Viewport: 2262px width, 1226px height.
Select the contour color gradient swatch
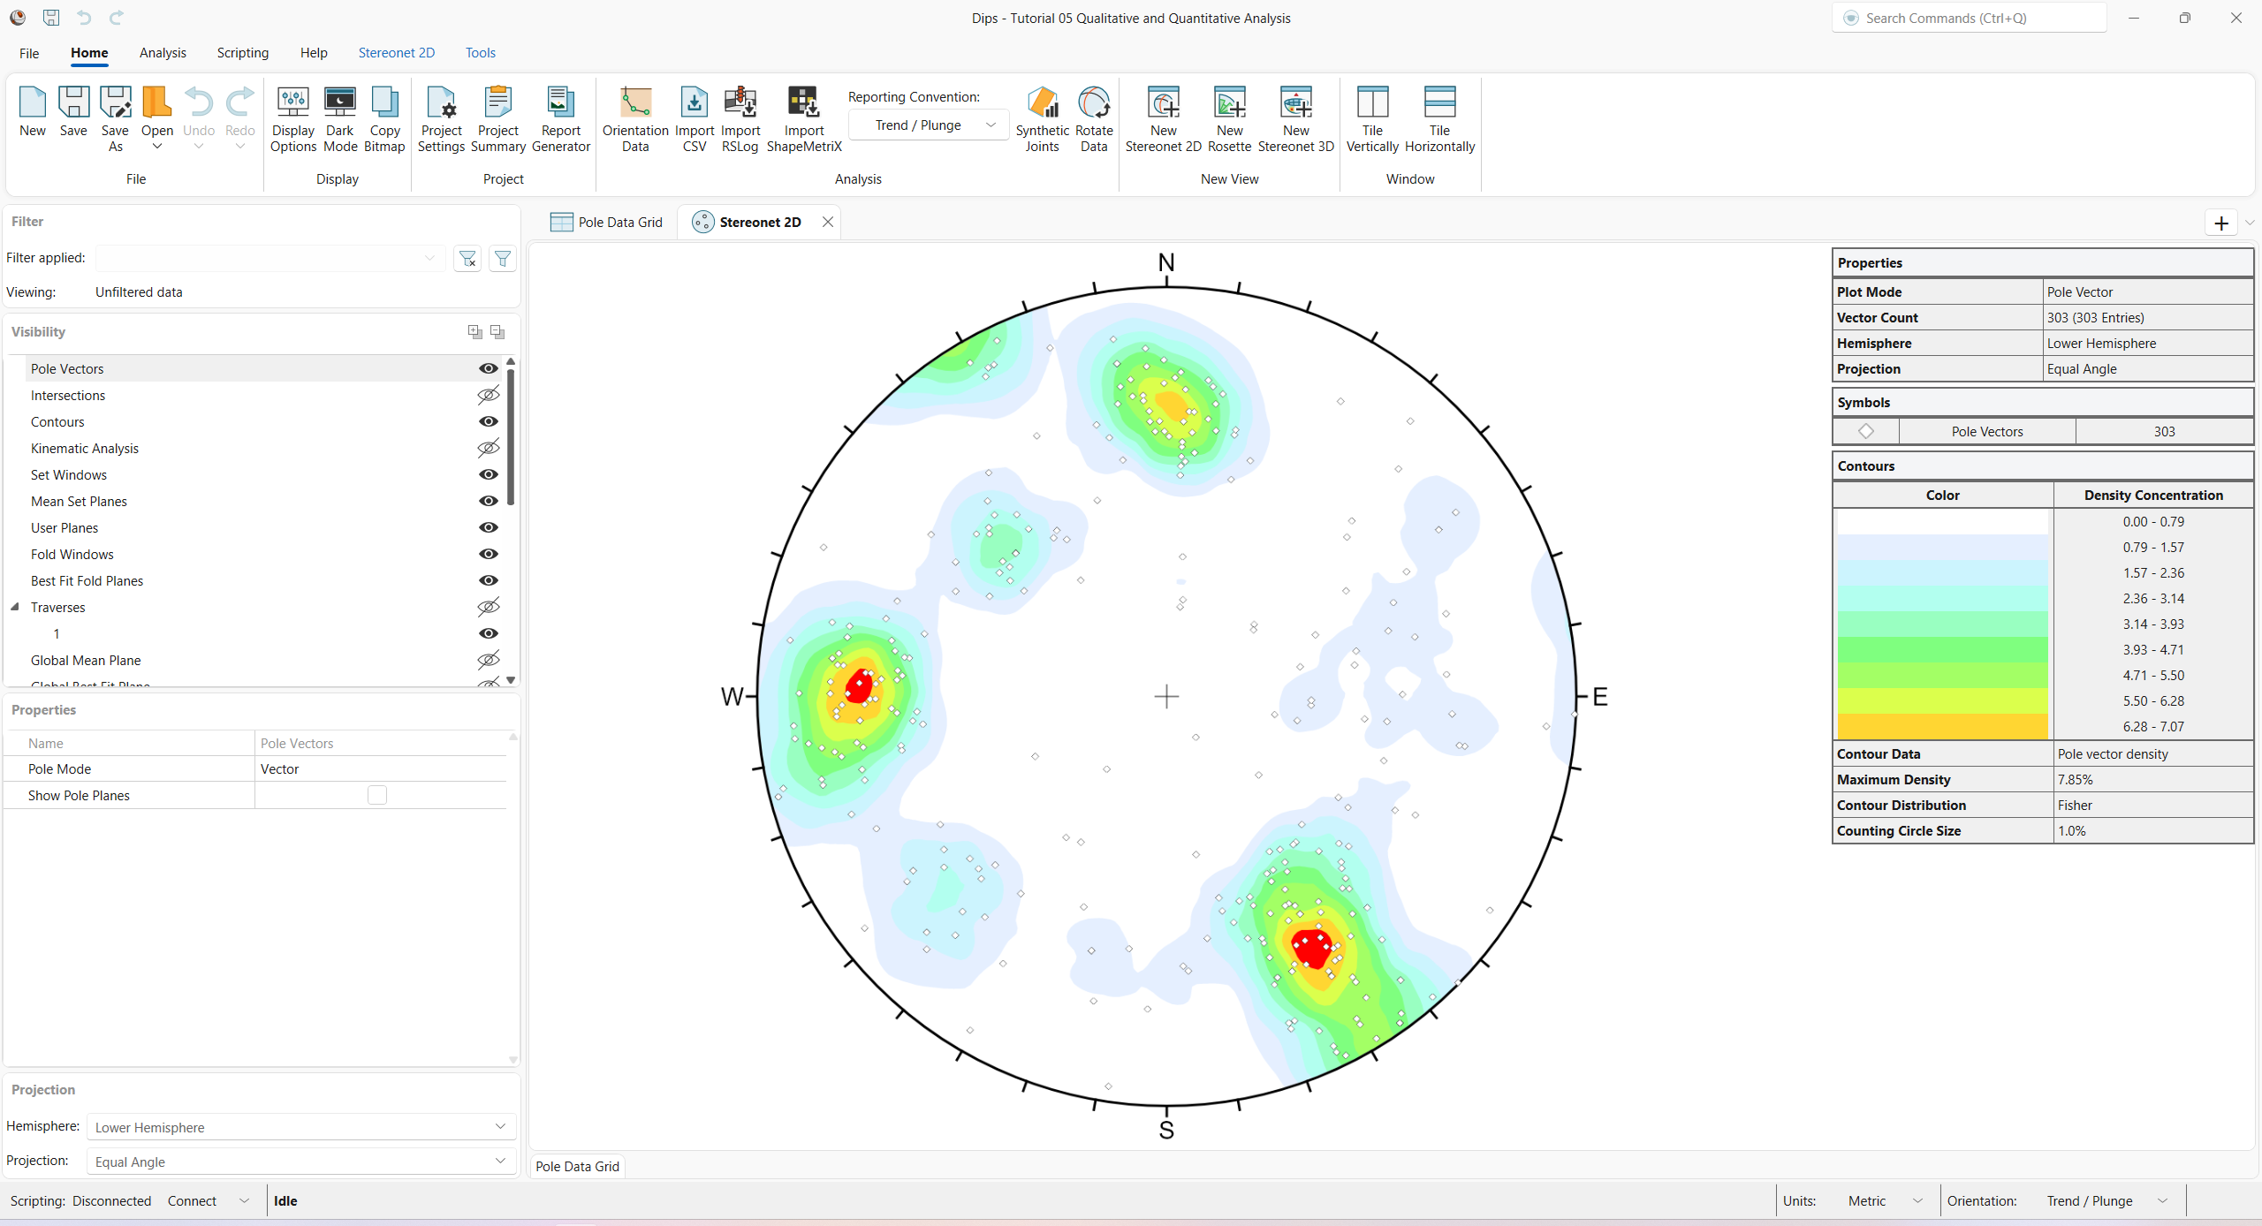[1941, 623]
